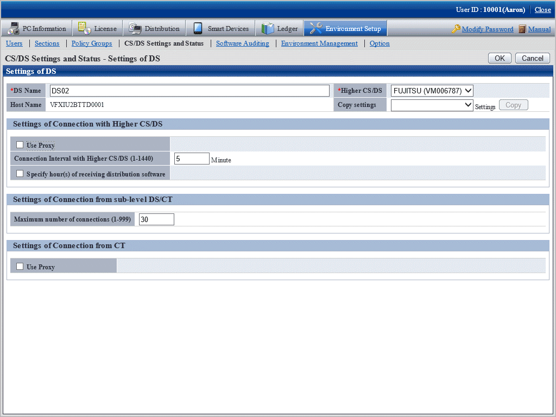556x417 pixels.
Task: Click the PC Information computer icon
Action: pyautogui.click(x=14, y=28)
